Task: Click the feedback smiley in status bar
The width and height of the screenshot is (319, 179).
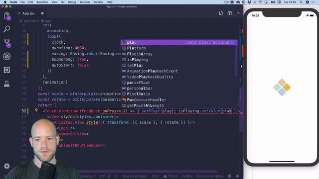Action: point(229,176)
